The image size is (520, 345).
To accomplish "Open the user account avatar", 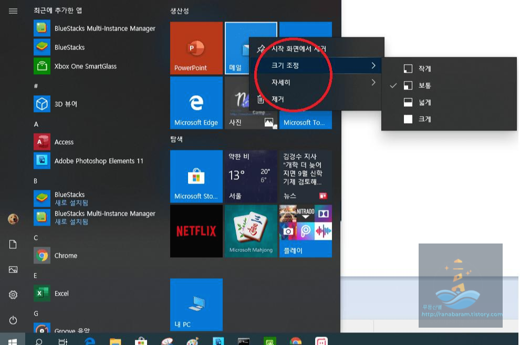I will pyautogui.click(x=13, y=219).
